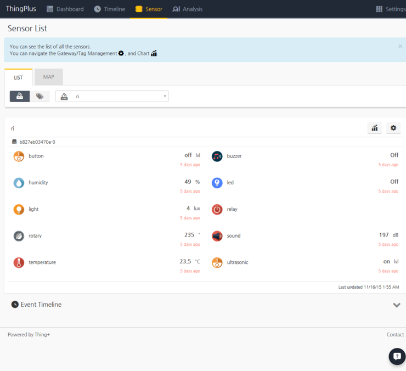Image resolution: width=406 pixels, height=371 pixels.
Task: Select the rotary sensor name
Action: click(x=35, y=236)
